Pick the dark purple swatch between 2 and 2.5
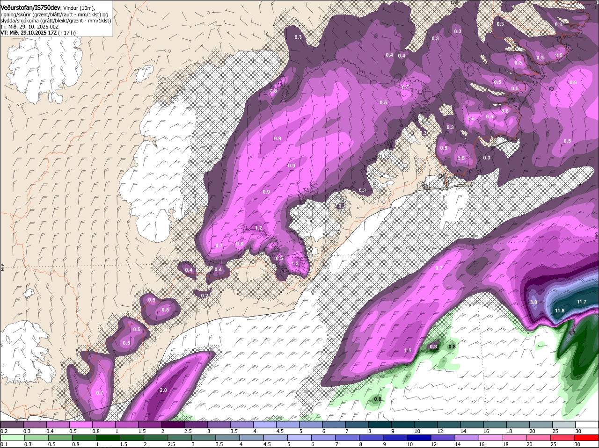 click(173, 425)
